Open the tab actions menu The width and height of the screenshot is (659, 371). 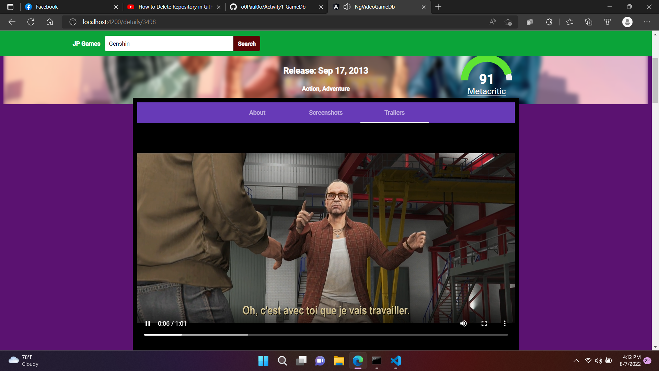coord(10,7)
